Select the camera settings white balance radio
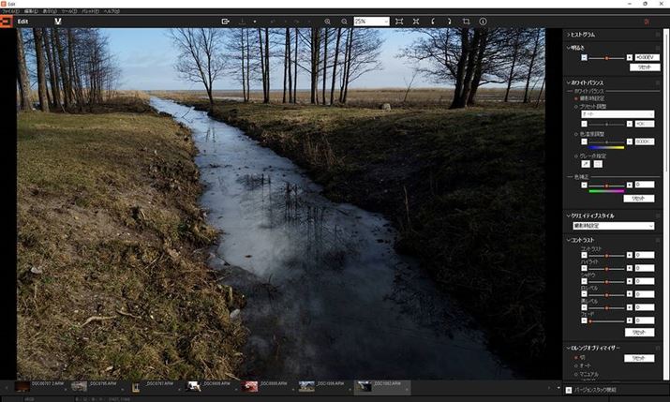 point(576,98)
